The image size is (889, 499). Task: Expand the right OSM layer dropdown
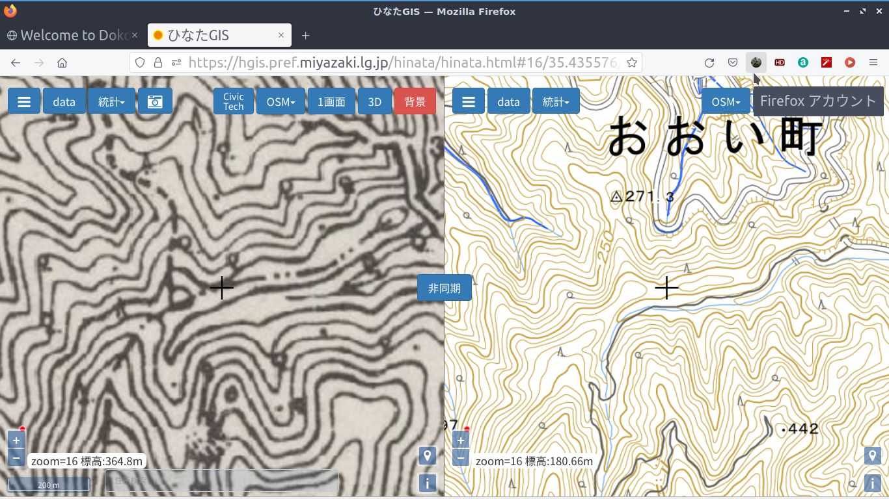click(726, 101)
